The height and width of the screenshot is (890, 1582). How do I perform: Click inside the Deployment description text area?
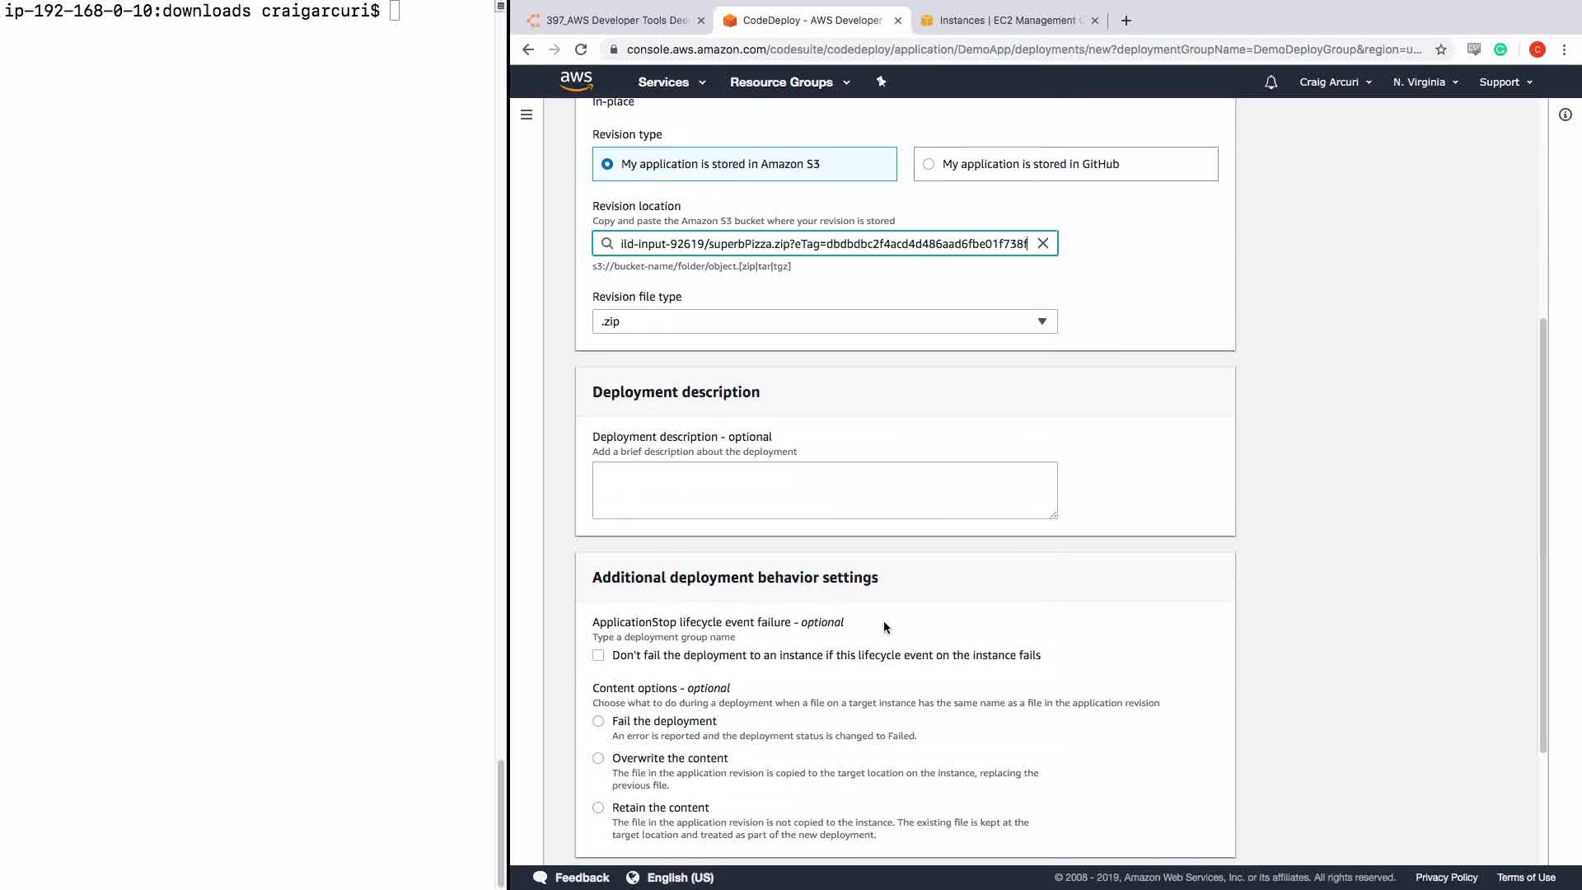coord(824,490)
